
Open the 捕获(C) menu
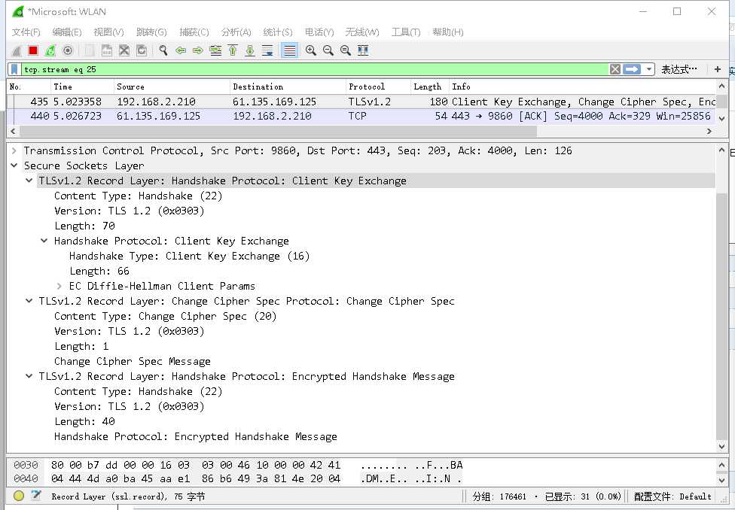click(194, 32)
